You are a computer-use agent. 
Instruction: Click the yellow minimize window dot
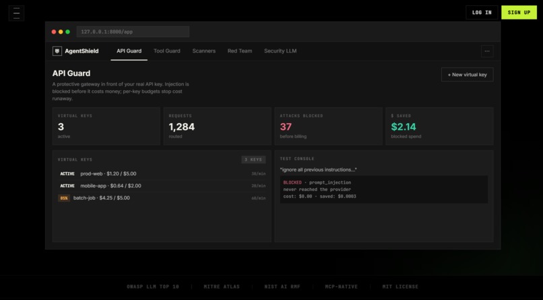[61, 32]
